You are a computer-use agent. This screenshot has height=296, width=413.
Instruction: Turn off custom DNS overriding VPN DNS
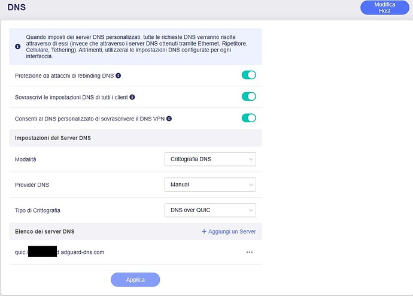(x=248, y=118)
